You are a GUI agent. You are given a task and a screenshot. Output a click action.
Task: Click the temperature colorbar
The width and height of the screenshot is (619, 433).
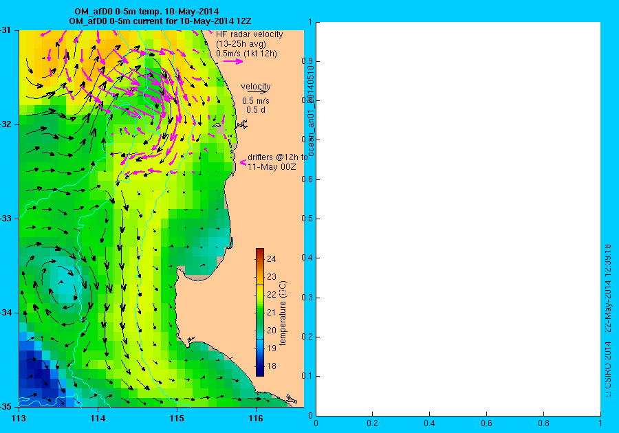260,312
